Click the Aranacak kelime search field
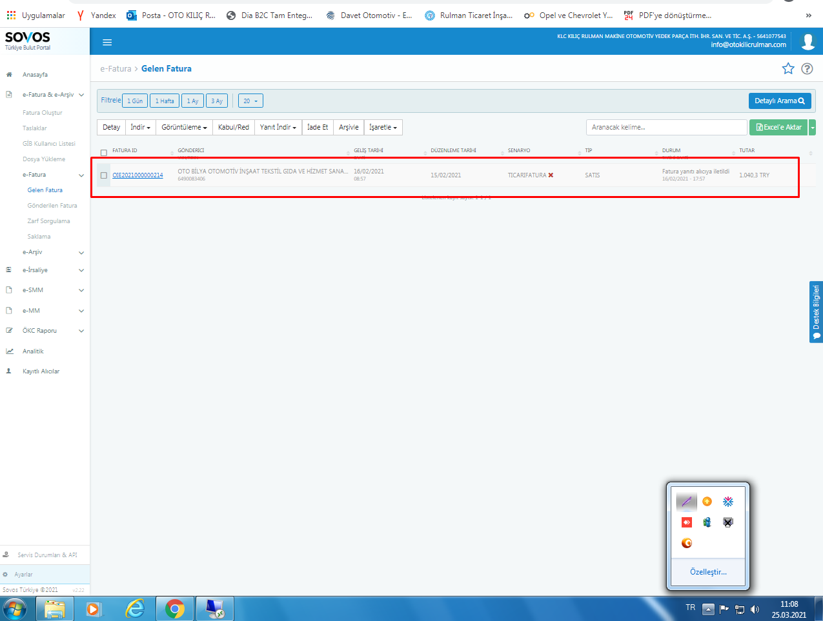The height and width of the screenshot is (621, 823). tap(666, 128)
